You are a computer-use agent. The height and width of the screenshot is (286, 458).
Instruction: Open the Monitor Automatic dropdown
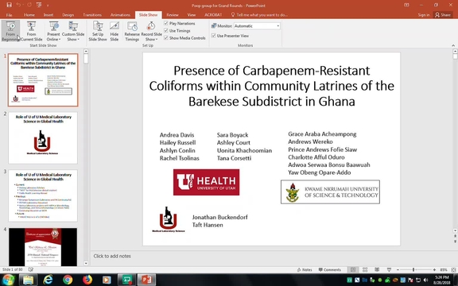[x=278, y=26]
